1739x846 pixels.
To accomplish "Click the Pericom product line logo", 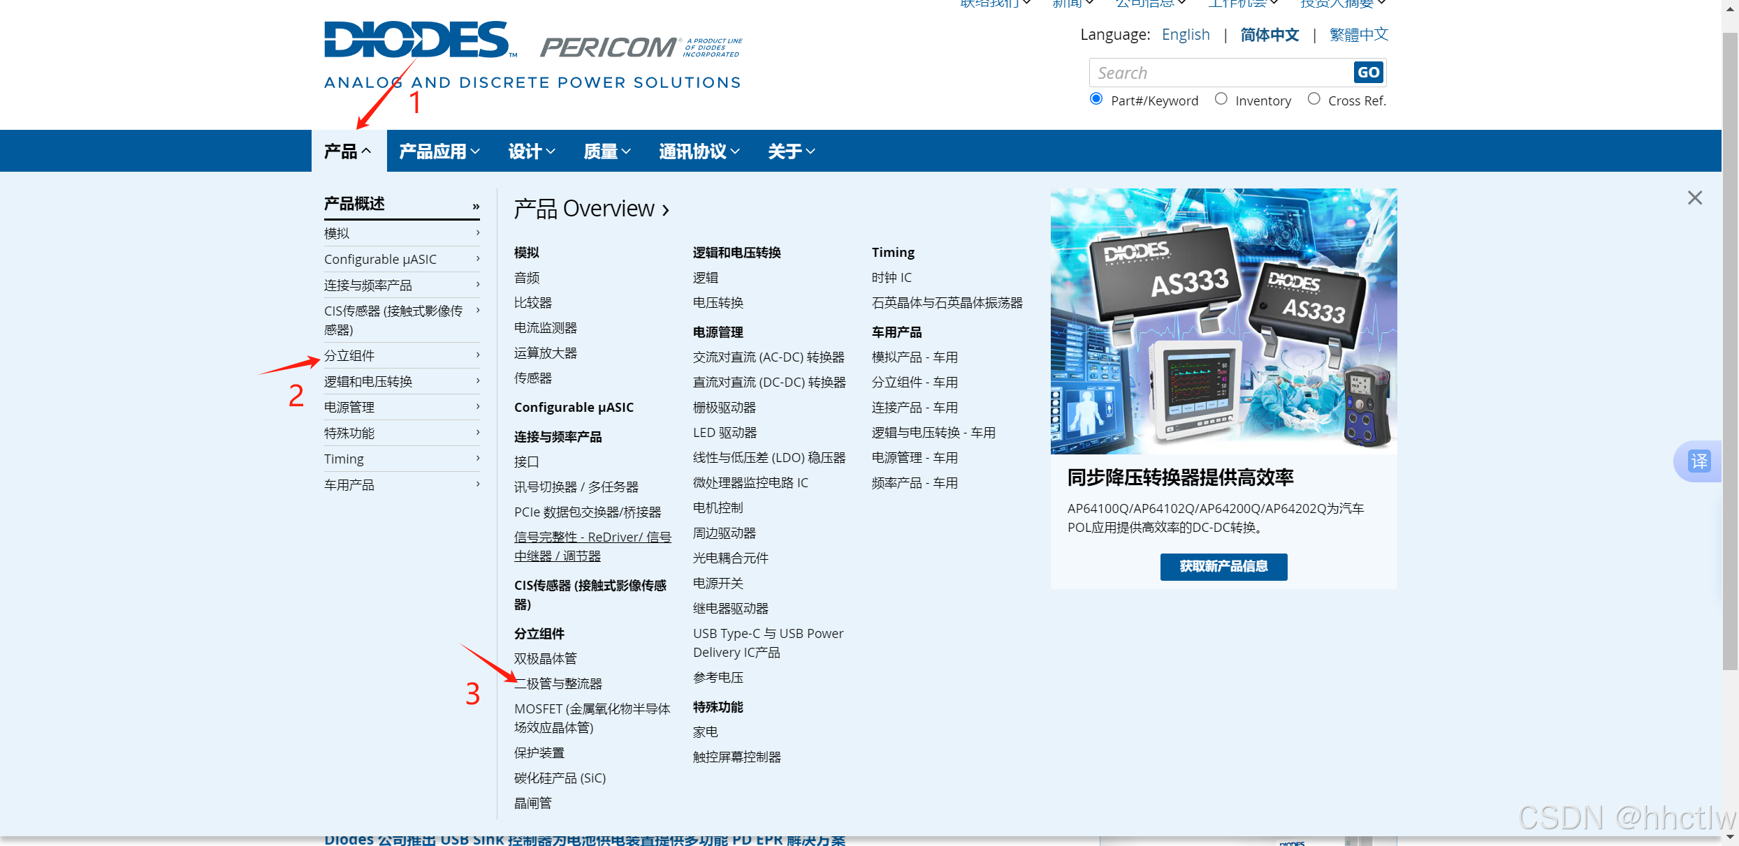I will [641, 47].
